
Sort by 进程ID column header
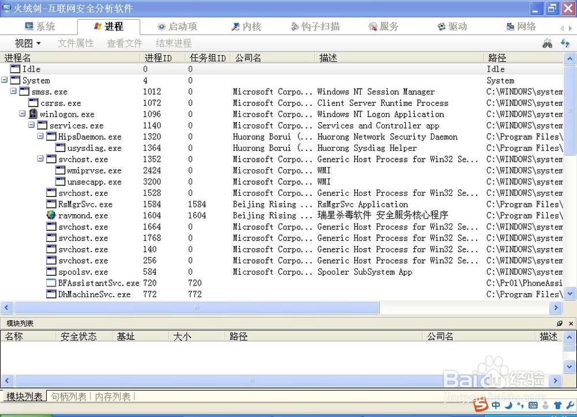(x=162, y=58)
